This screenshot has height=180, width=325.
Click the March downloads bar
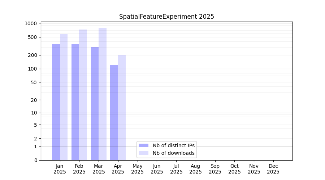coord(103,94)
